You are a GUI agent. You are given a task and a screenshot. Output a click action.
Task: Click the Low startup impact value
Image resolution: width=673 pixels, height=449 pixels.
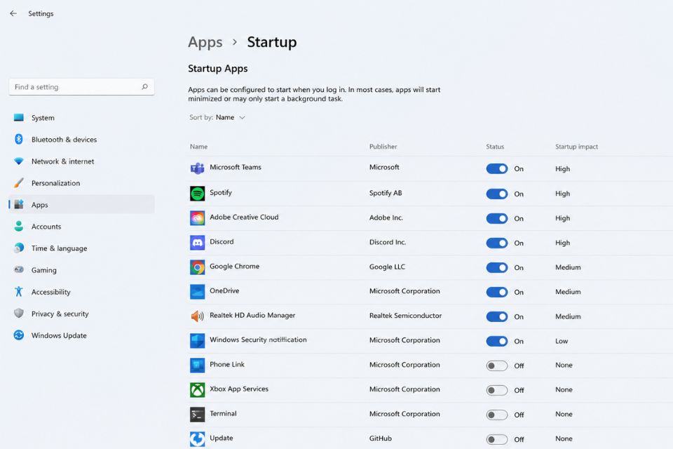pyautogui.click(x=562, y=341)
